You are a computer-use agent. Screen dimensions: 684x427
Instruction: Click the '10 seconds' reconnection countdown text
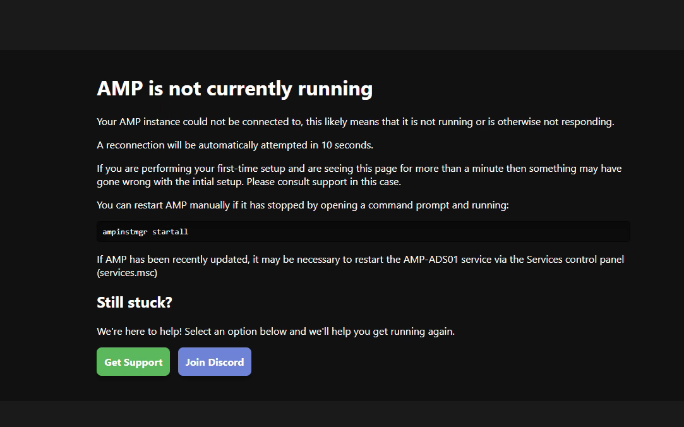tap(347, 145)
